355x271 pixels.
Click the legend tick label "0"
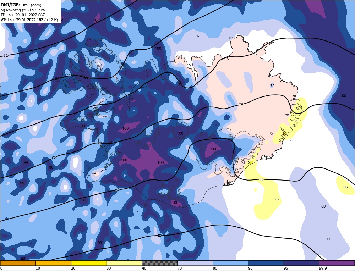pyautogui.click(x=1, y=268)
